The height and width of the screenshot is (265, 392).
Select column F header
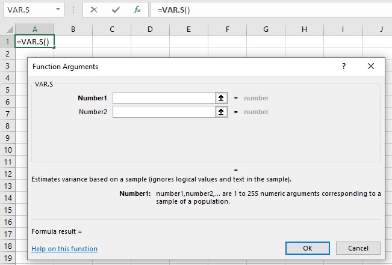point(227,29)
